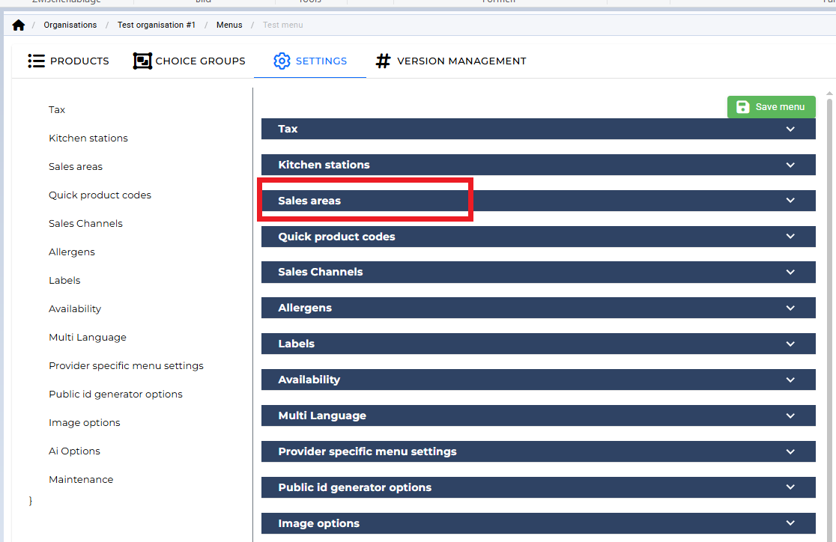836x542 pixels.
Task: Click the Version Management hash icon
Action: pyautogui.click(x=383, y=61)
